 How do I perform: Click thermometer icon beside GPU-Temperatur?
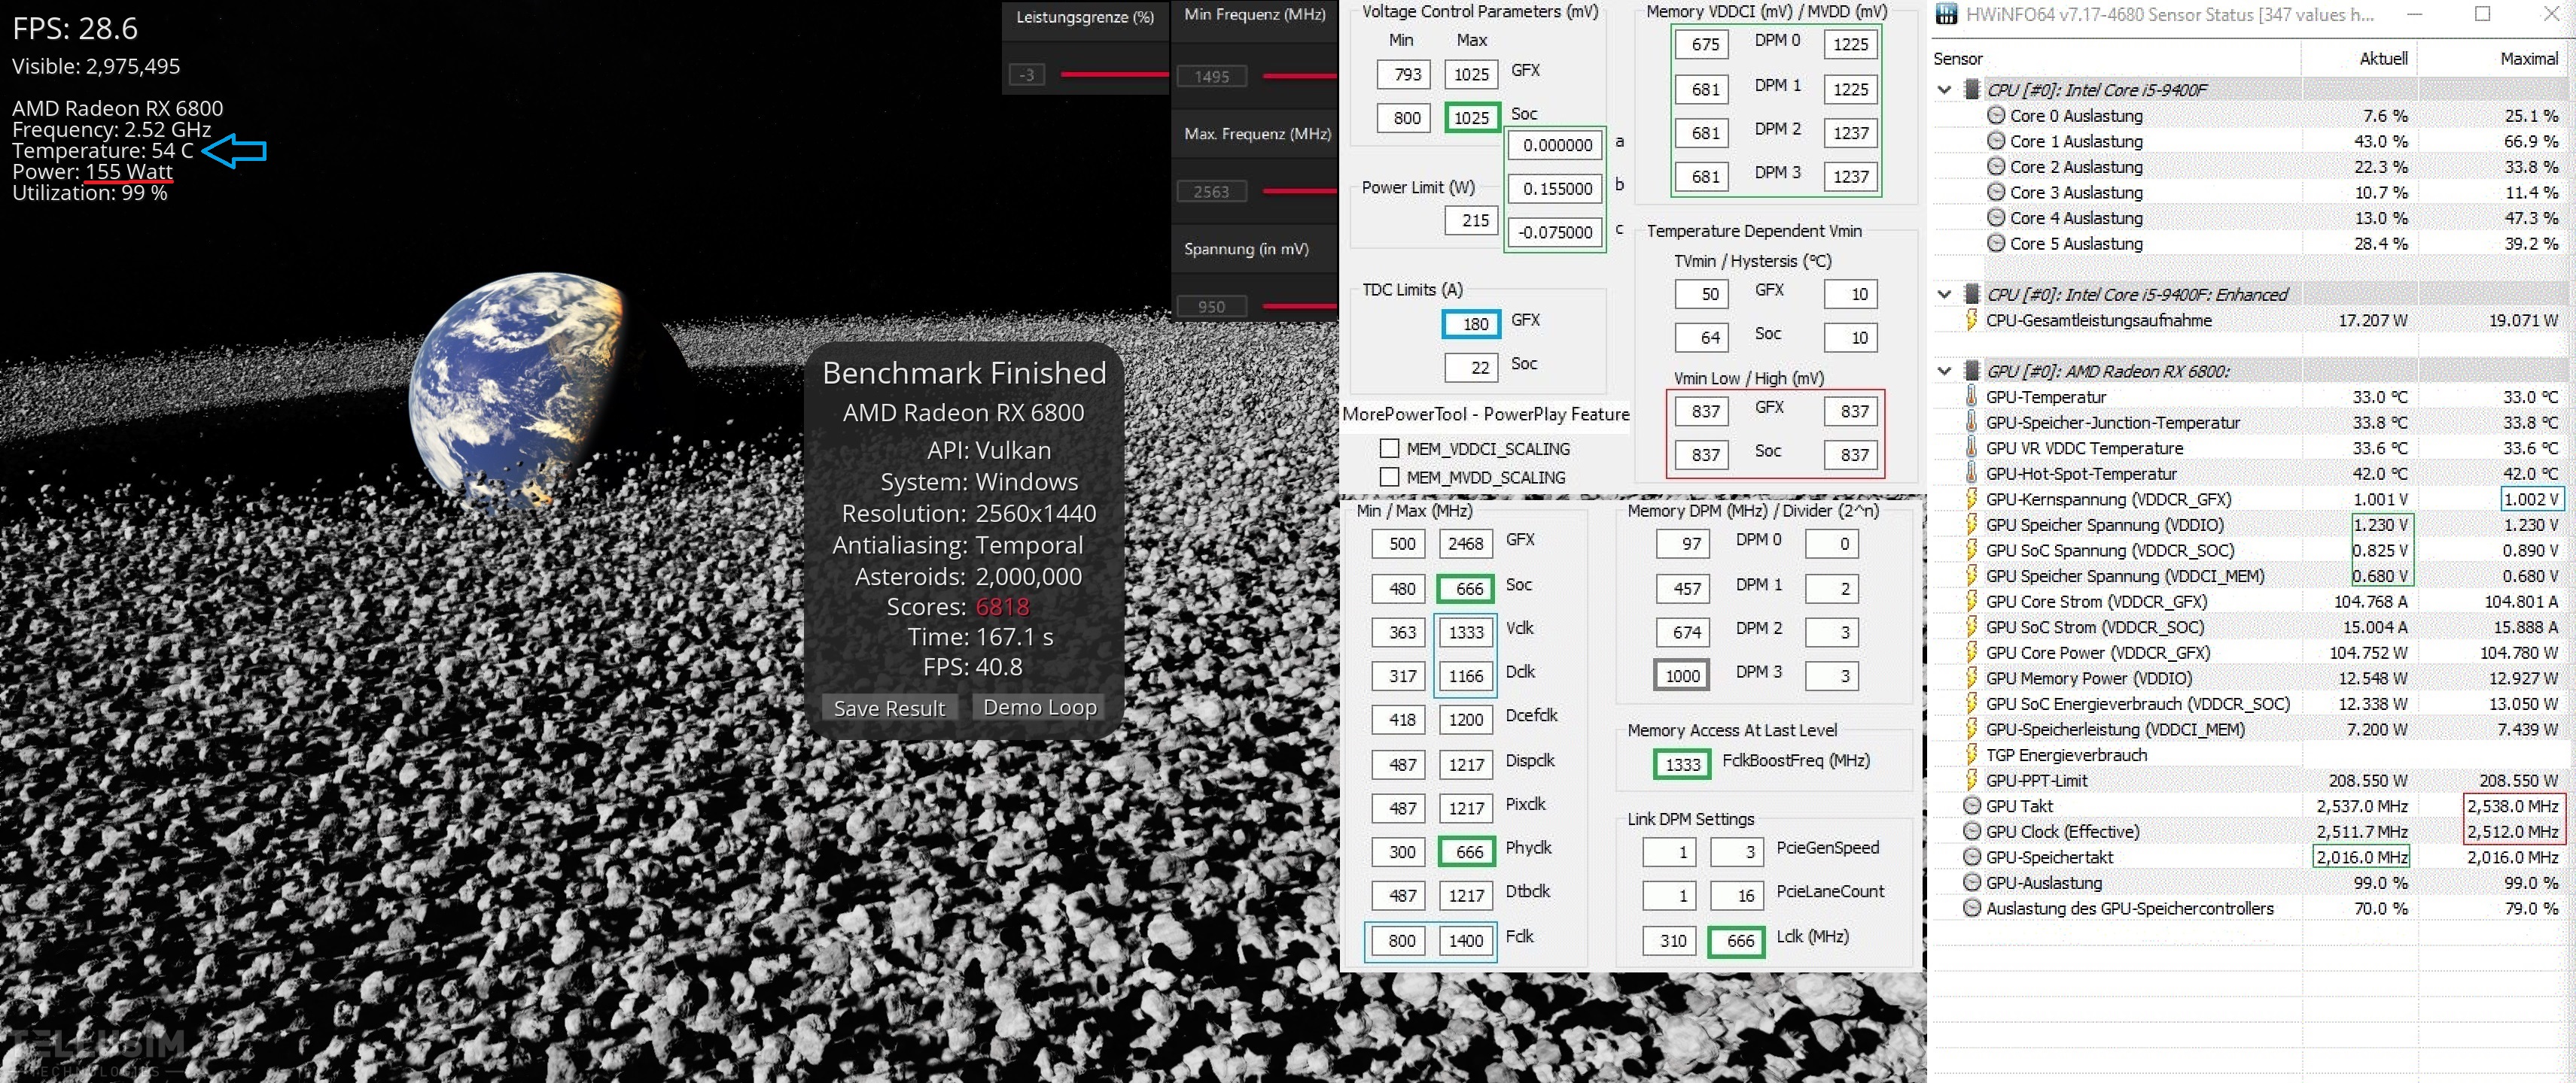point(1971,396)
